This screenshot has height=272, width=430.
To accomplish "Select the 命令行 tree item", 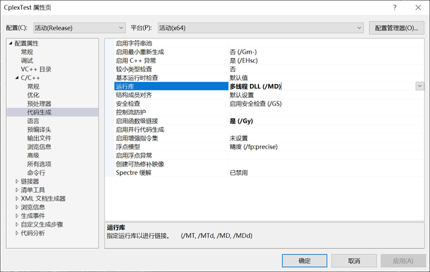I will click(36, 173).
